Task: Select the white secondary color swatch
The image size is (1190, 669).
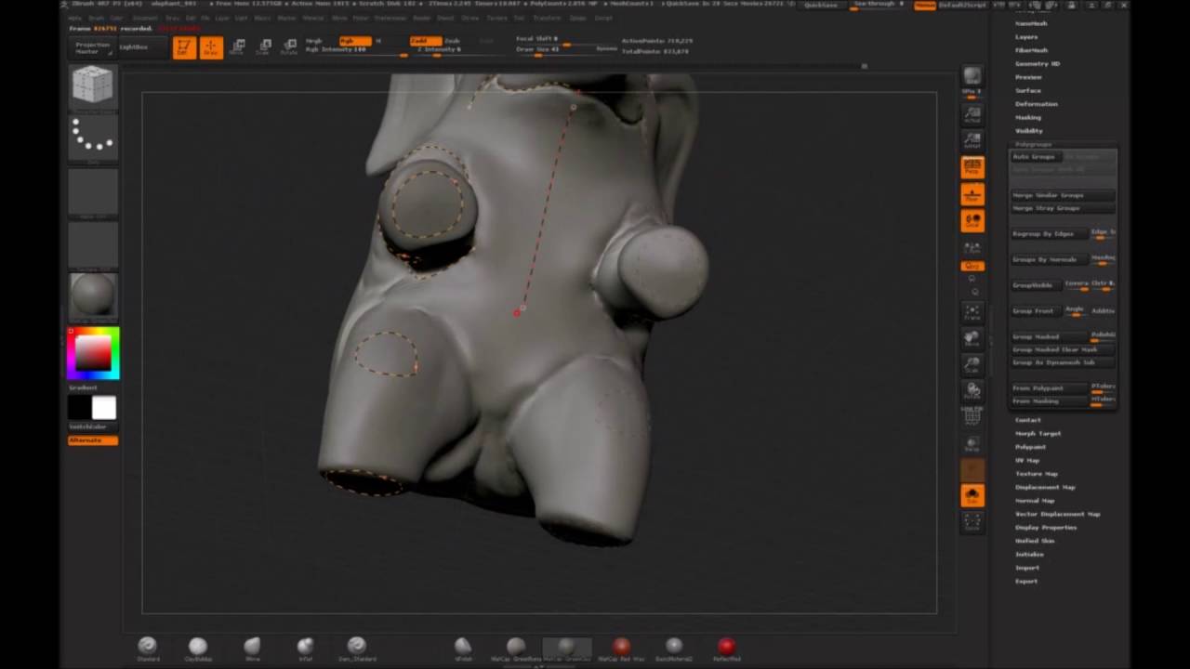Action: [x=104, y=408]
